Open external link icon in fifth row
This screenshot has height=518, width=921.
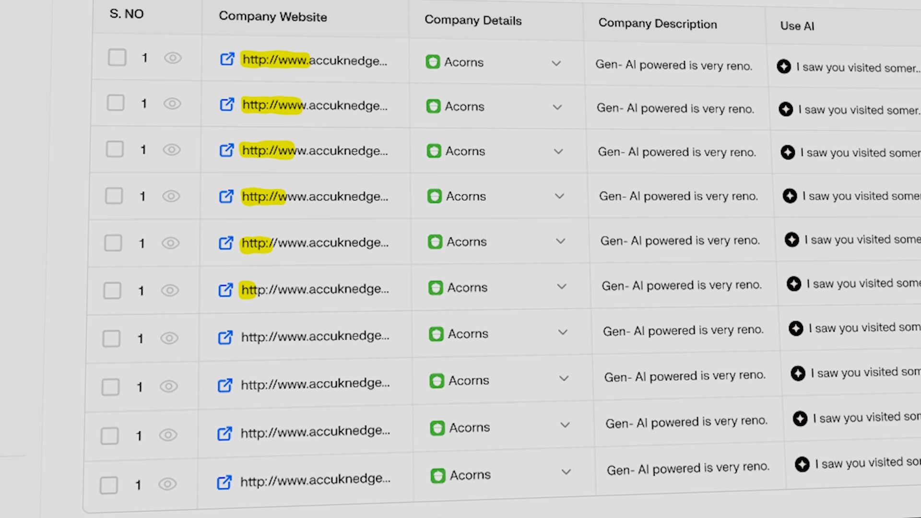226,243
